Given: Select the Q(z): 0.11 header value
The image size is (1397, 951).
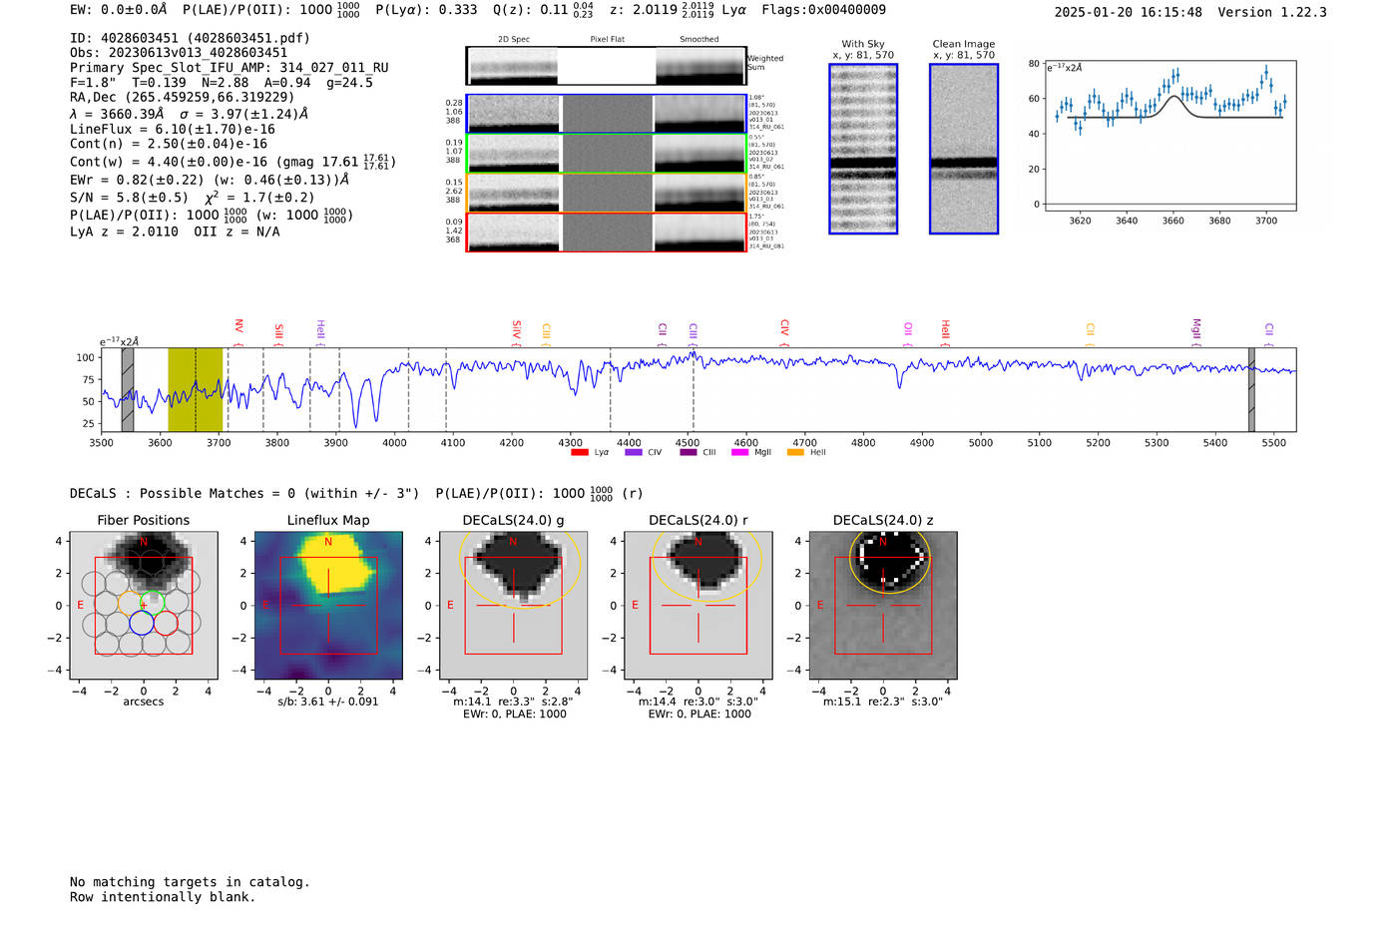Looking at the screenshot, I should click(543, 10).
